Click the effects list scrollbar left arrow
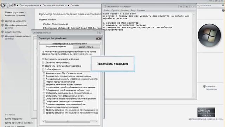 44,121
